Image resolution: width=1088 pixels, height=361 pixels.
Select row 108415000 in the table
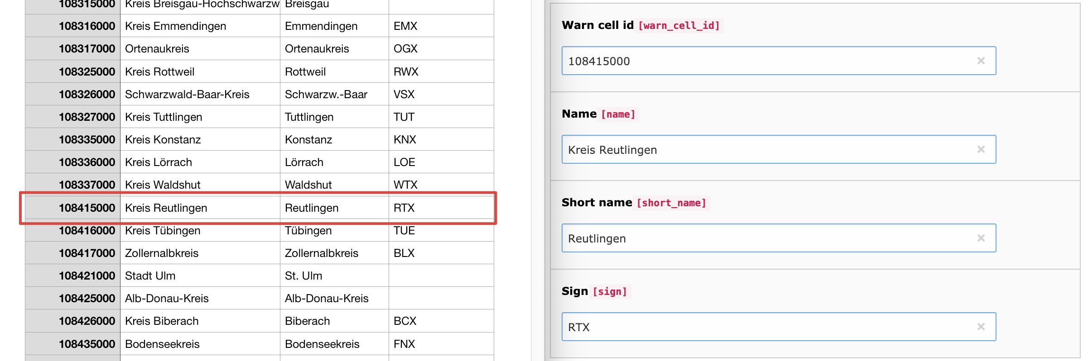(x=87, y=208)
